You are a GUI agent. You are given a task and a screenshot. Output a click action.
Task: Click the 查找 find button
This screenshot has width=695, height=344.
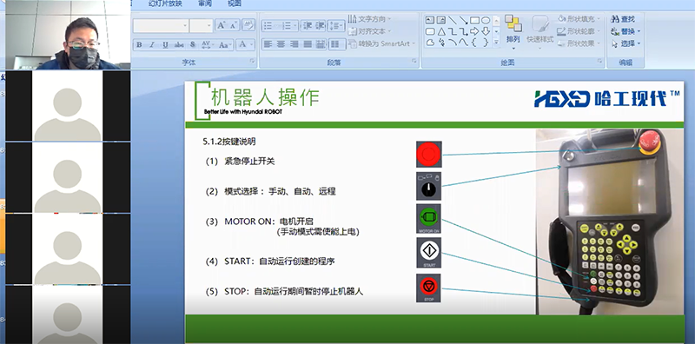[624, 19]
